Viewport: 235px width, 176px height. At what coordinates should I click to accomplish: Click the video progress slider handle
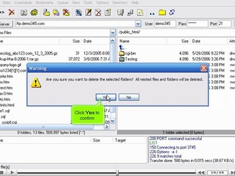pos(117,173)
